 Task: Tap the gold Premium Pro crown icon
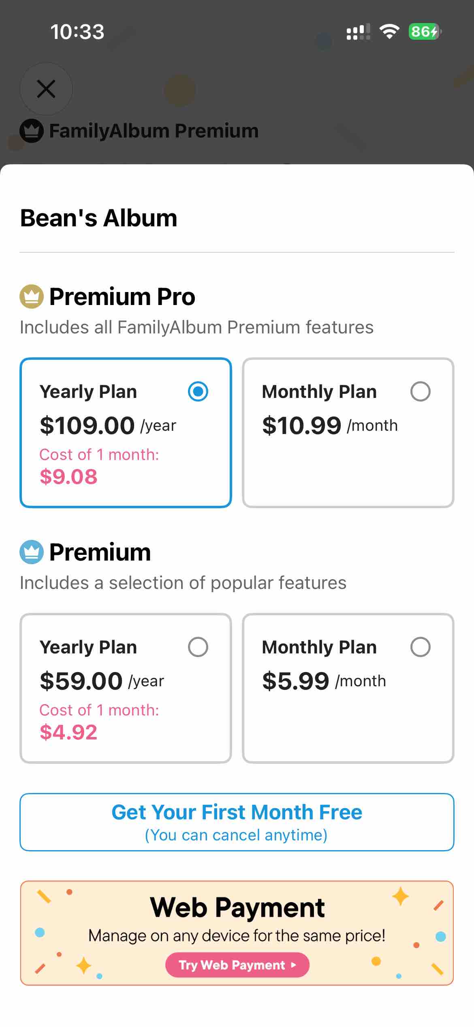point(32,296)
